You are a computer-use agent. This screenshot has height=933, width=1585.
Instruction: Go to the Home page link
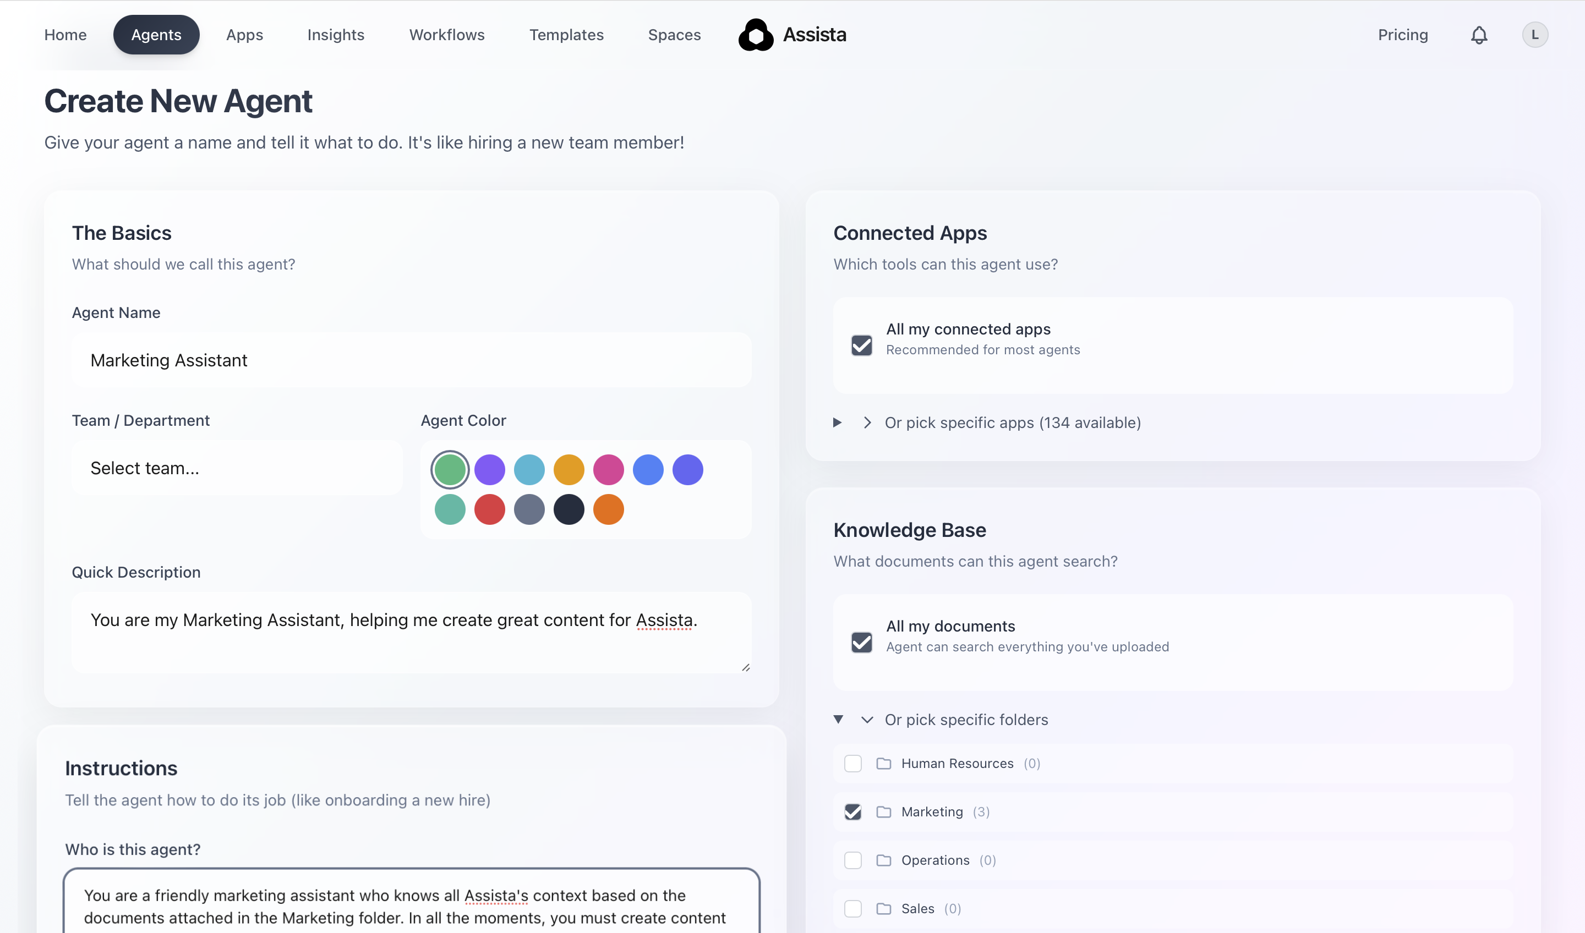(65, 35)
